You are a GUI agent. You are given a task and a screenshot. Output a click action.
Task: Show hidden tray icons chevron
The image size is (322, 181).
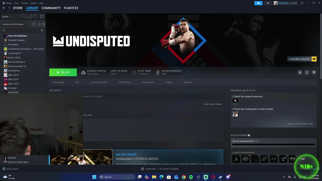pyautogui.click(x=284, y=177)
